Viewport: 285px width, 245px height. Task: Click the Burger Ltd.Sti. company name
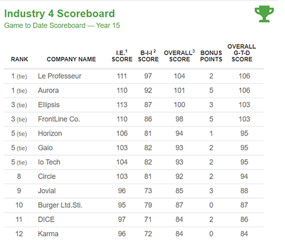click(60, 205)
